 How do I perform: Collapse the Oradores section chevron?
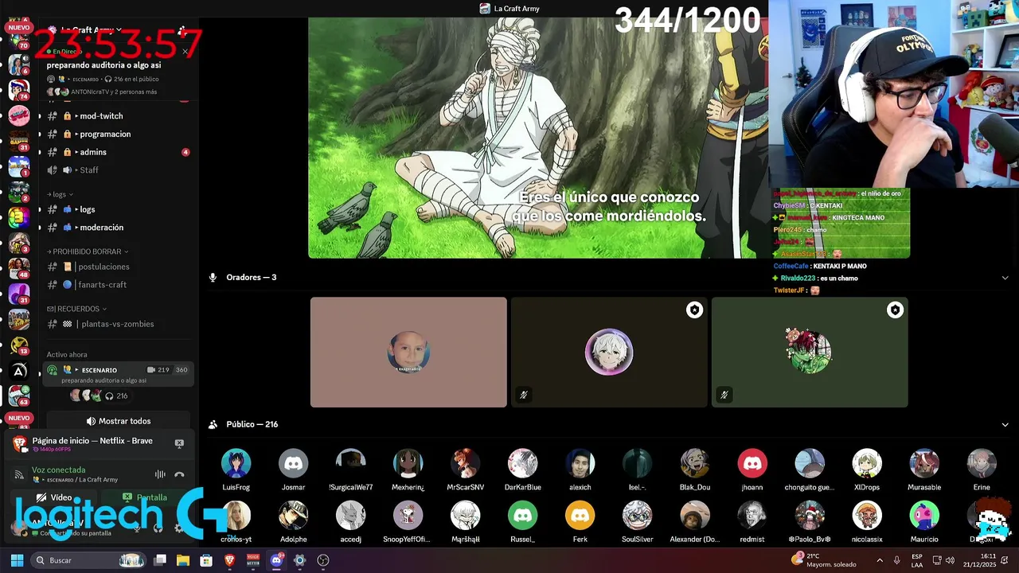1005,278
